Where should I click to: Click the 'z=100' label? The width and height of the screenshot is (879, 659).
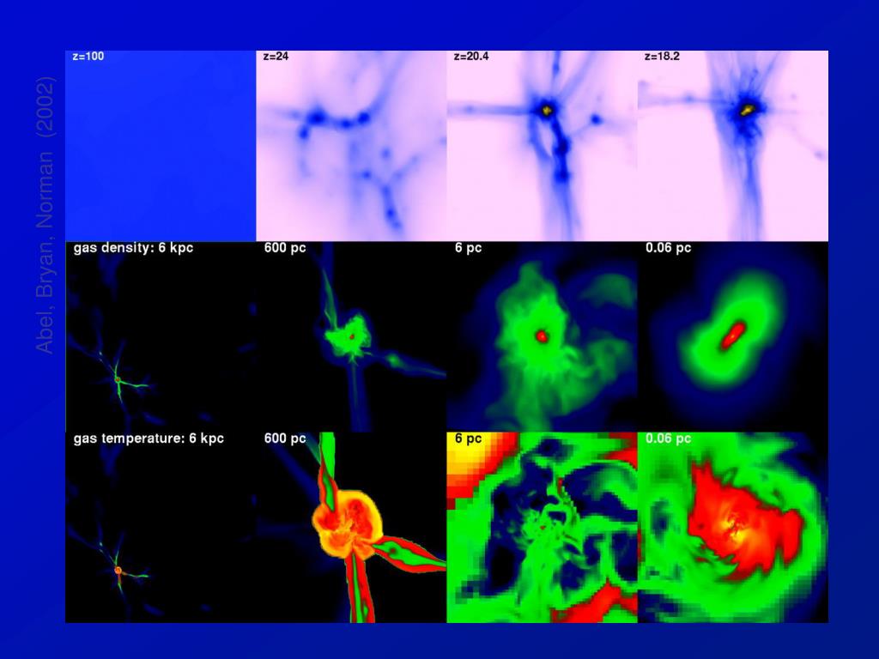pos(88,56)
